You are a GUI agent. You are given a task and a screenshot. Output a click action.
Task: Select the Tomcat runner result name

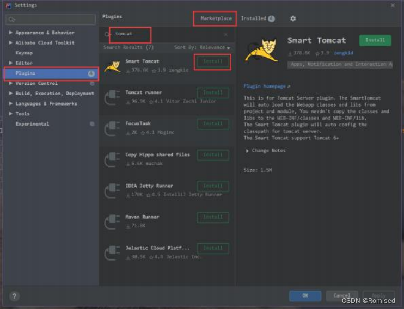pos(144,92)
